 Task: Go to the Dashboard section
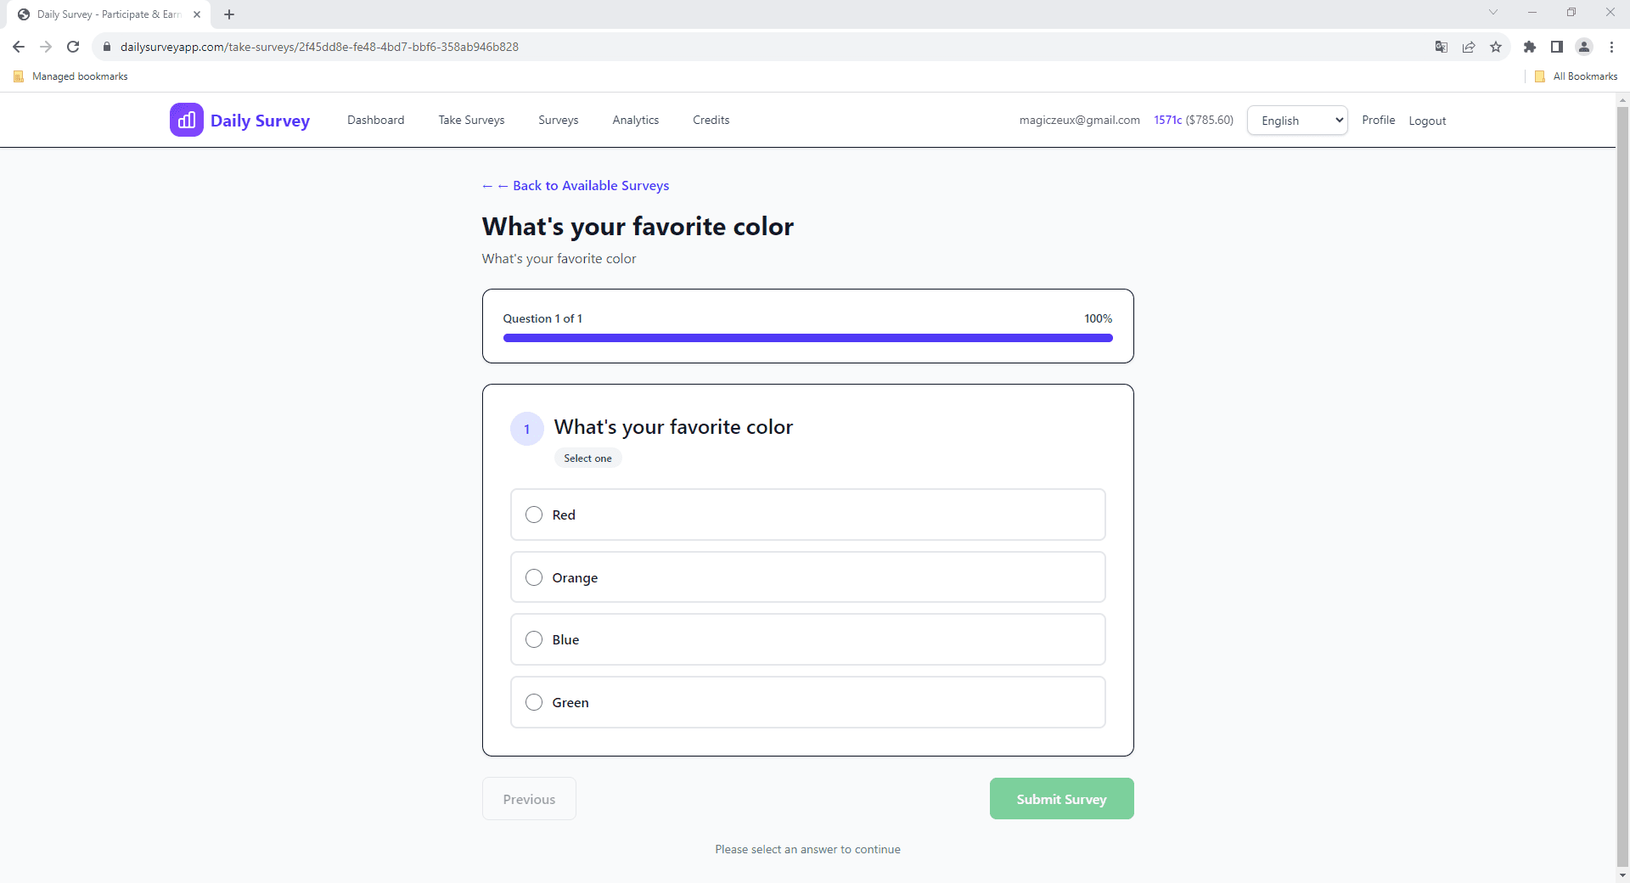point(375,120)
